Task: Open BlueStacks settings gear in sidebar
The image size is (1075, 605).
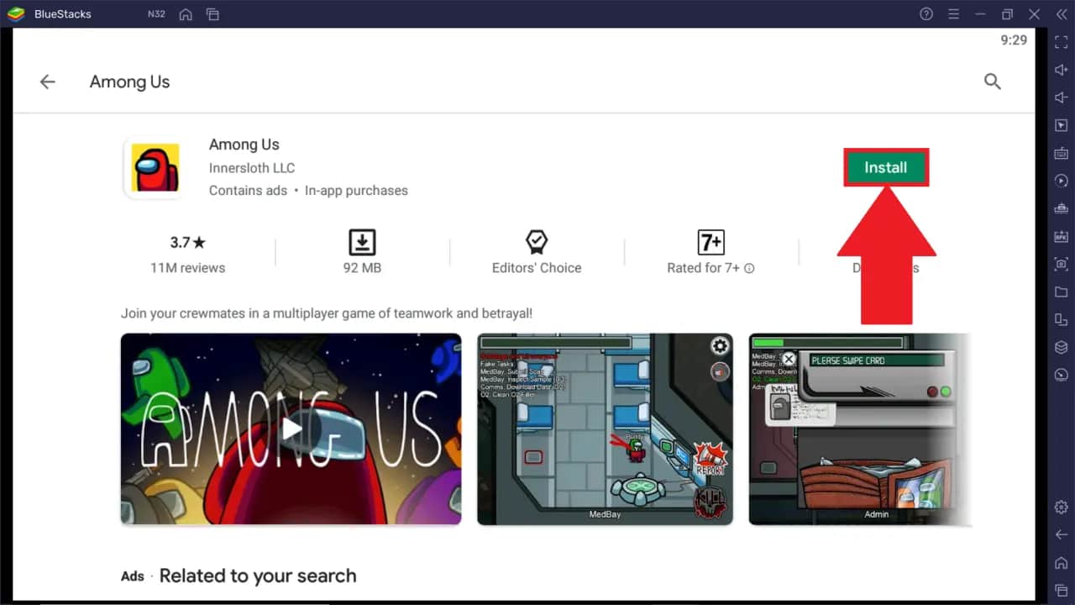Action: (x=1061, y=507)
